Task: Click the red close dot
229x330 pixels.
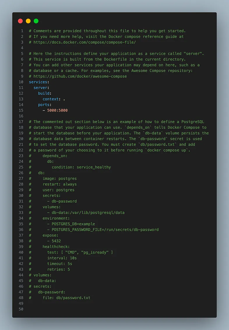Action: point(20,21)
